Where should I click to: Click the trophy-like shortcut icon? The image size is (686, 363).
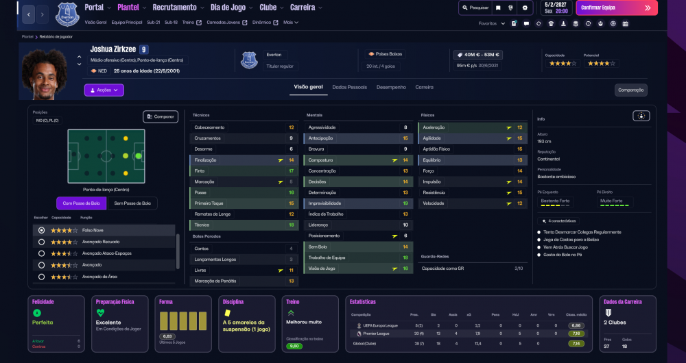click(601, 23)
